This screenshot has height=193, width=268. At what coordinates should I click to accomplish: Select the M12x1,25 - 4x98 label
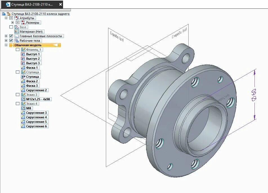(38, 99)
